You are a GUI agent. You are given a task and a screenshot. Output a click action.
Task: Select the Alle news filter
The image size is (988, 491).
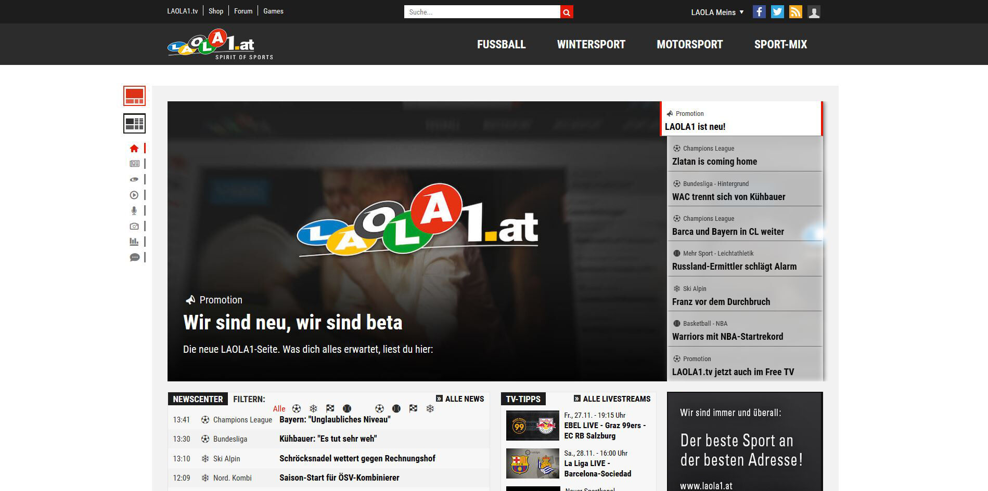pyautogui.click(x=279, y=409)
